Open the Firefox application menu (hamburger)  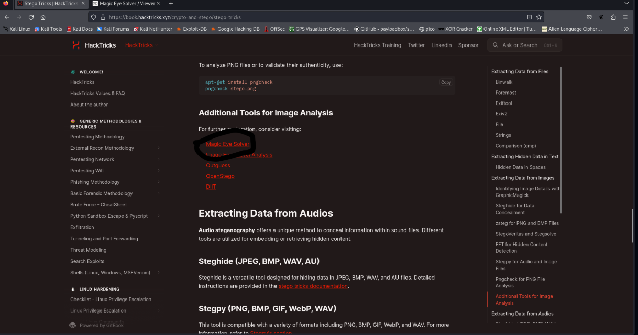(x=626, y=17)
